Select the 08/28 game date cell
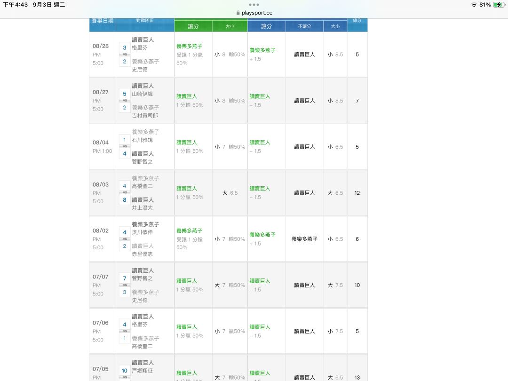The width and height of the screenshot is (508, 381). point(103,55)
